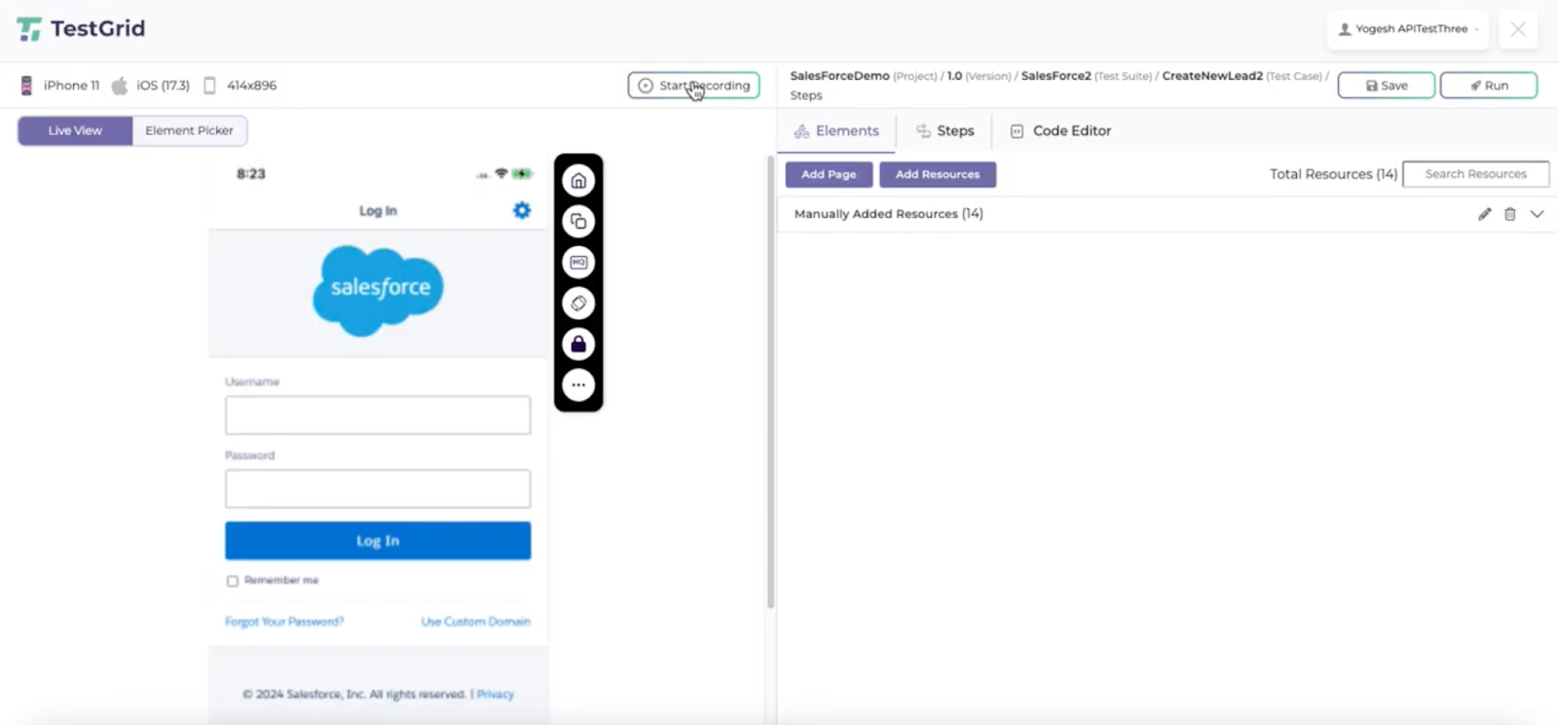This screenshot has width=1558, height=725.
Task: Select the Element Picker tab
Action: 189,130
